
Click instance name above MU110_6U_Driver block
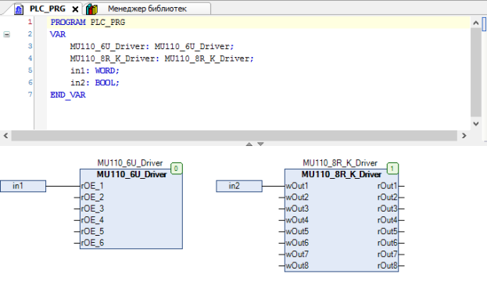coord(130,163)
